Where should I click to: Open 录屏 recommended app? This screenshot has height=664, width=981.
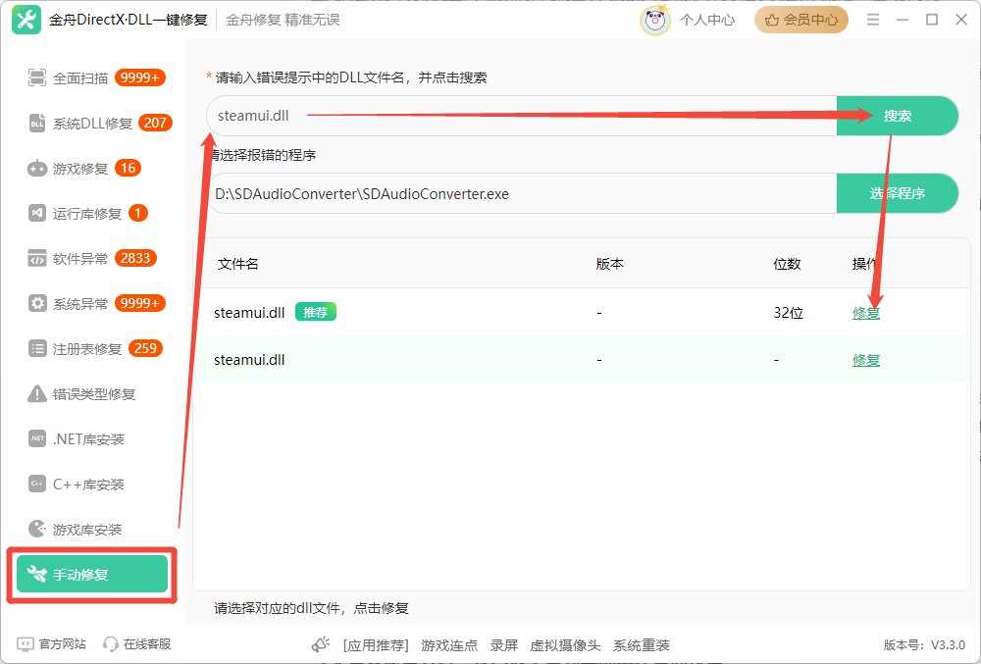point(503,645)
